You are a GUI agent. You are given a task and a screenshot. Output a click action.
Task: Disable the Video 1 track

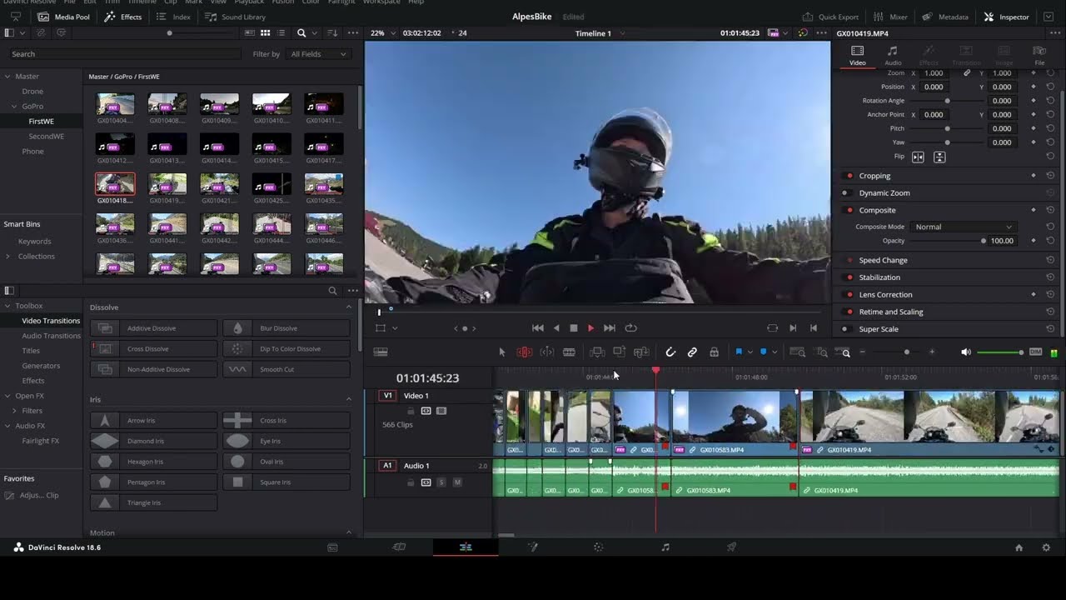441,411
